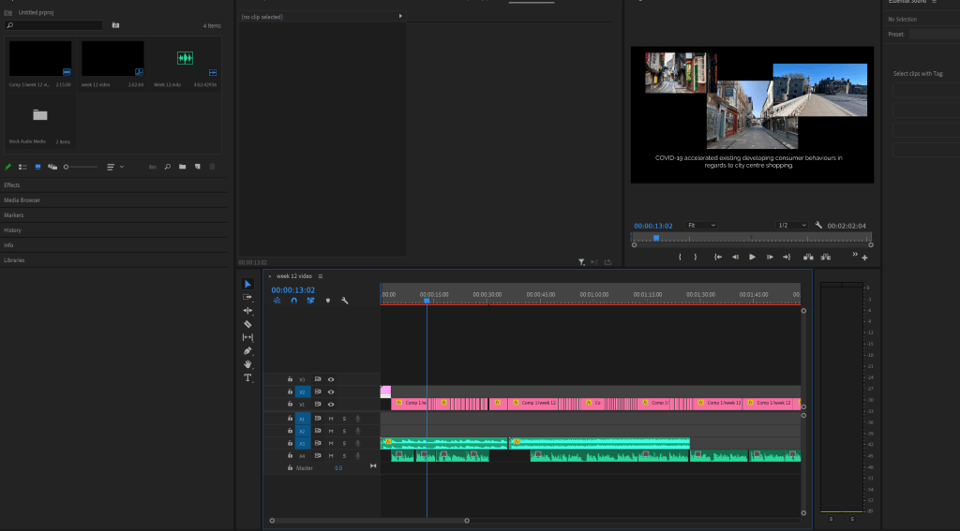Viewport: 960px width, 531px height.
Task: Select the Pen tool in timeline toolbar
Action: click(247, 350)
